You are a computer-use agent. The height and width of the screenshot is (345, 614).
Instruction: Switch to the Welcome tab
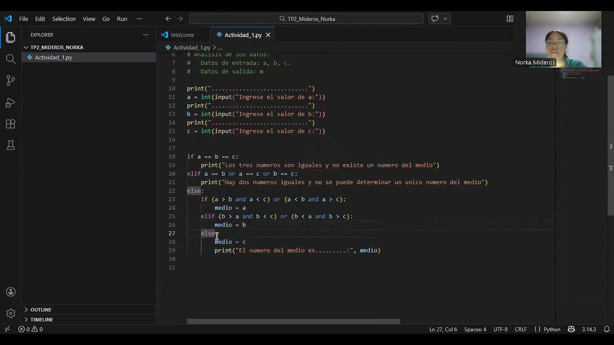coord(182,34)
